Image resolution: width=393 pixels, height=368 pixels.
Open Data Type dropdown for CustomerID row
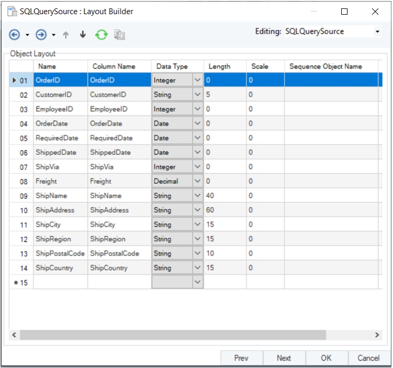point(197,95)
